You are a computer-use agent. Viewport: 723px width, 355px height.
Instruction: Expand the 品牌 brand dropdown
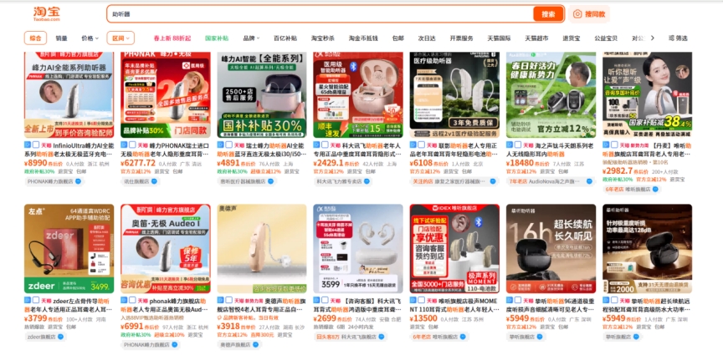tap(251, 38)
